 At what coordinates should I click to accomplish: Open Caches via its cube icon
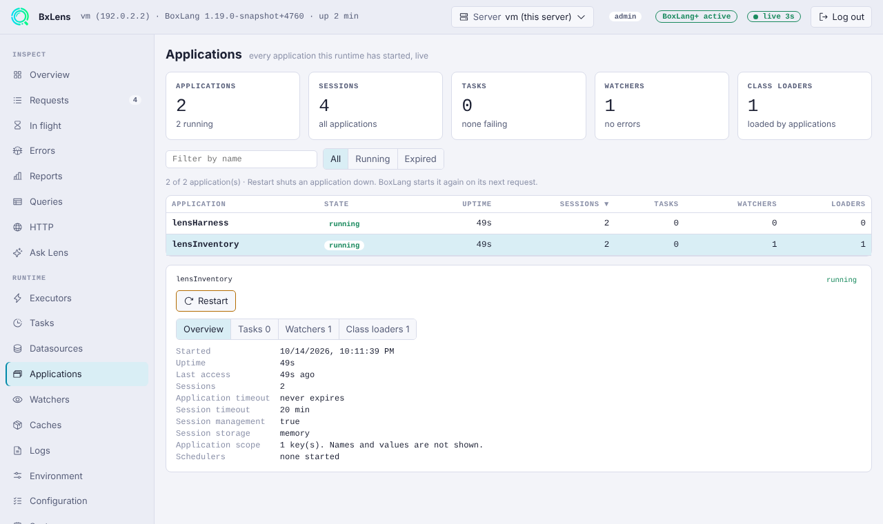pos(17,425)
